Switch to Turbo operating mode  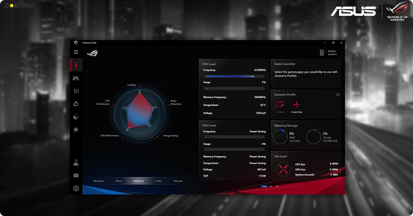(x=158, y=181)
